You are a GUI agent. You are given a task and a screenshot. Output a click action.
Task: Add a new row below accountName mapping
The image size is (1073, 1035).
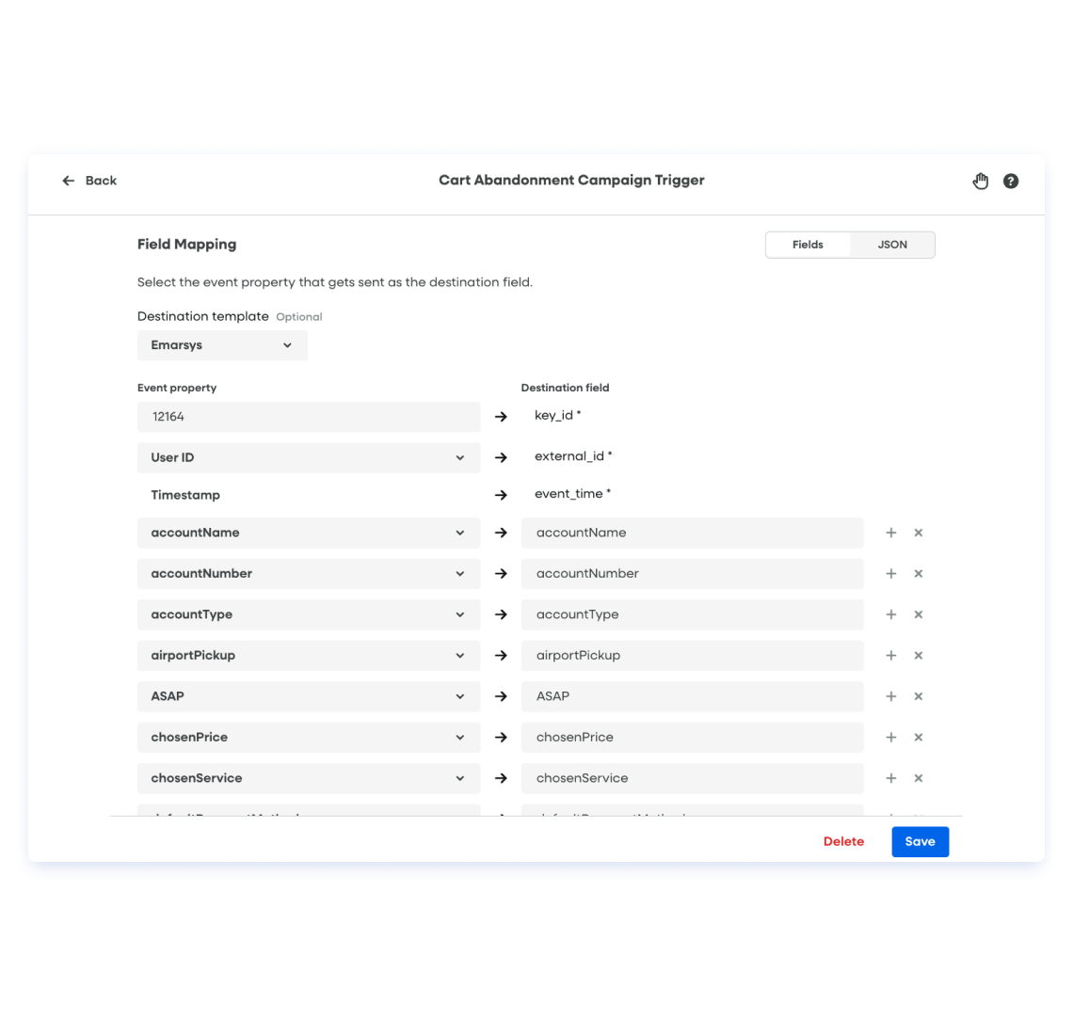[891, 533]
